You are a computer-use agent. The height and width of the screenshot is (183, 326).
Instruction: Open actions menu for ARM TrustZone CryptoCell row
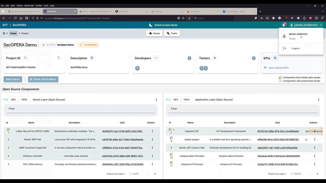[x=152, y=148]
